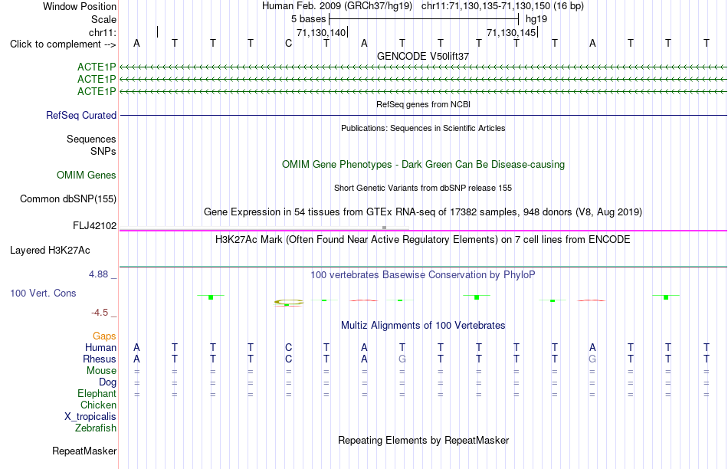Click the C base in the Rhesus alignment row

[x=288, y=359]
